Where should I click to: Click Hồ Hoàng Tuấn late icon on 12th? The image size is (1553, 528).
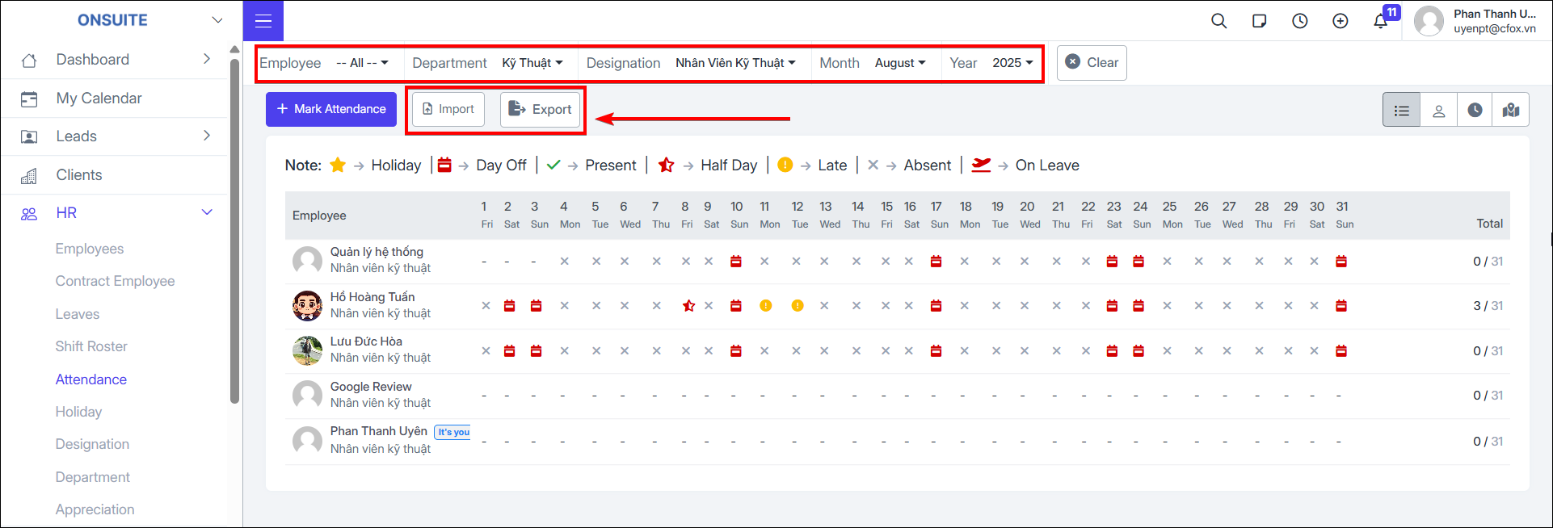click(798, 306)
